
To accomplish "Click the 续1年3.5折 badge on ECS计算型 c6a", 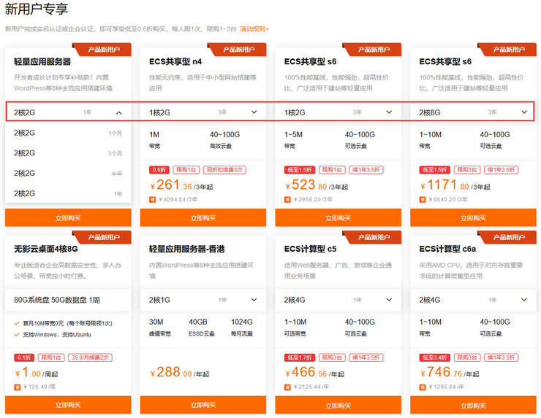I will tap(502, 357).
